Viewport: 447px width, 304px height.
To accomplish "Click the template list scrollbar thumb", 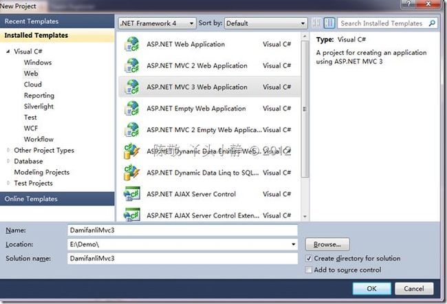I will point(305,109).
